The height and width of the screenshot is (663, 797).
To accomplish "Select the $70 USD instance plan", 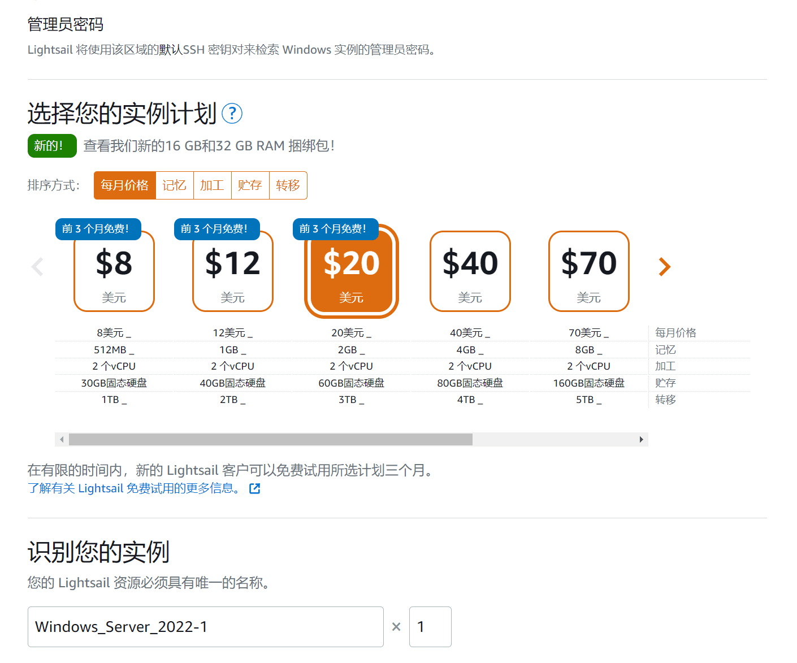I will pos(588,271).
